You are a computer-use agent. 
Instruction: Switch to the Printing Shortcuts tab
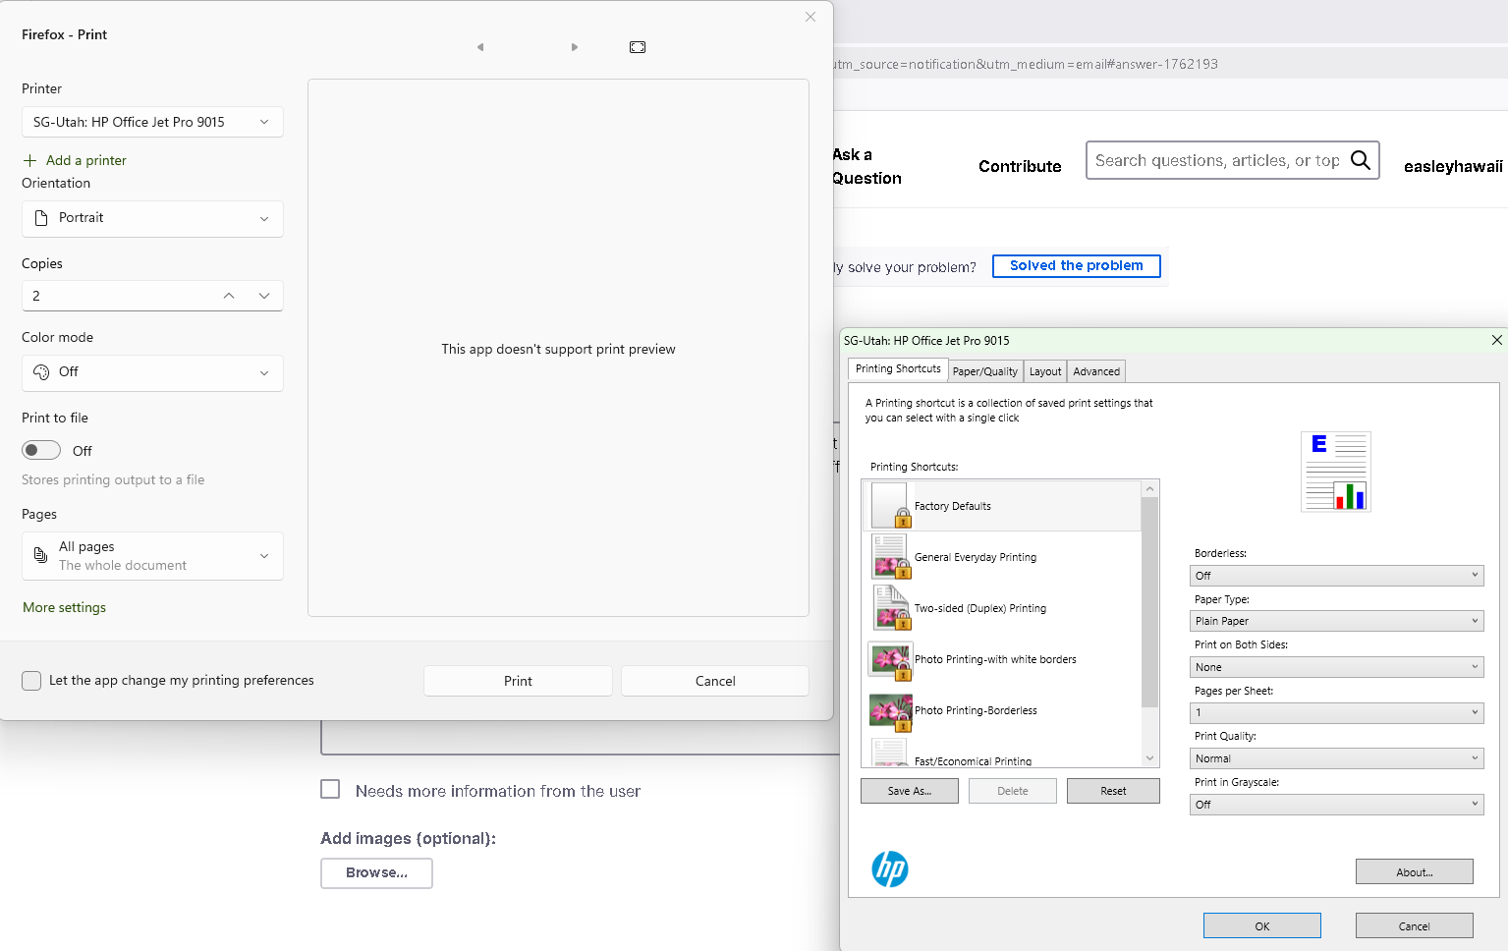click(x=898, y=369)
